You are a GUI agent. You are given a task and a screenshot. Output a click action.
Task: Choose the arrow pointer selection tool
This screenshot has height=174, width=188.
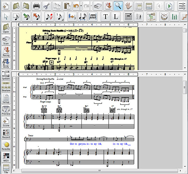point(6,17)
